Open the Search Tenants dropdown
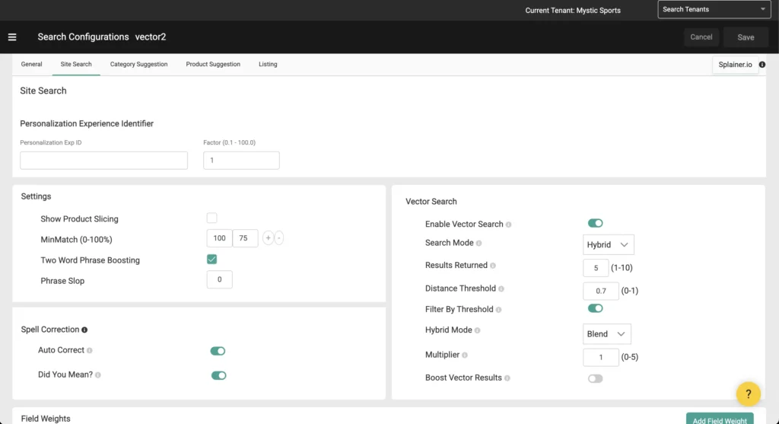The height and width of the screenshot is (424, 779). tap(714, 10)
